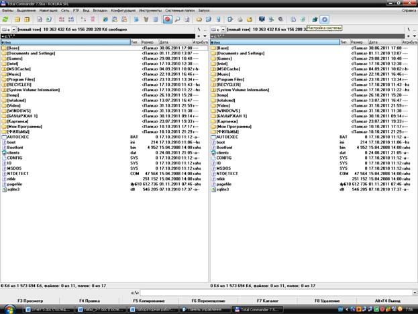Click the green refresh arrows toolbar icon
Screen dimensions: 418x314
click(x=5, y=20)
